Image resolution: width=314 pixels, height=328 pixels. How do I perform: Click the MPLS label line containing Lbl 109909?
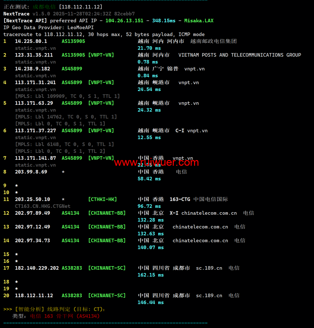[67, 96]
